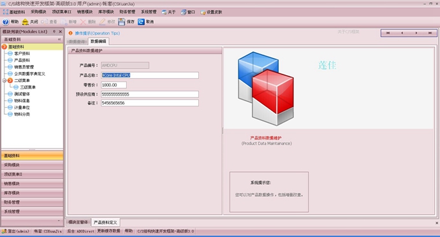This screenshot has height=237, width=440.
Task: Click the 预设供应商 input field
Action: (x=150, y=94)
